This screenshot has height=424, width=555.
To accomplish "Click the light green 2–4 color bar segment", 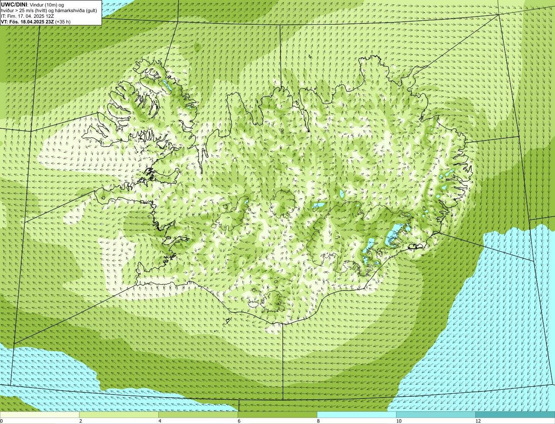I will 119,414.
